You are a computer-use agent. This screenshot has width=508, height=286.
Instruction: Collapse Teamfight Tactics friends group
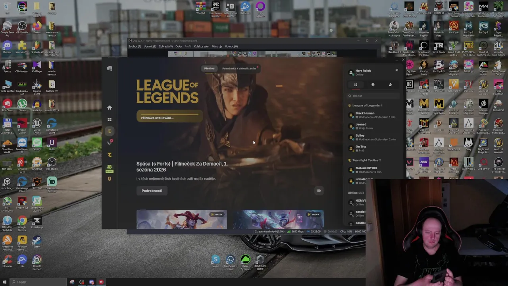click(x=365, y=160)
